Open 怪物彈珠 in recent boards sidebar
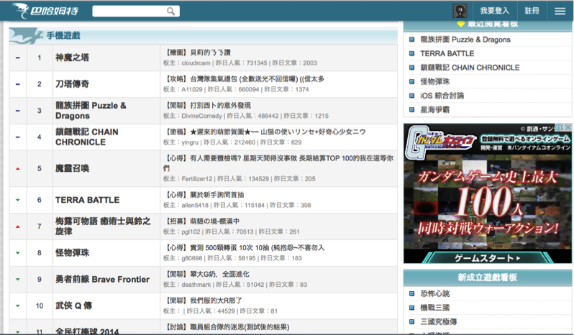Screen dimensions: 574x335 coord(435,81)
